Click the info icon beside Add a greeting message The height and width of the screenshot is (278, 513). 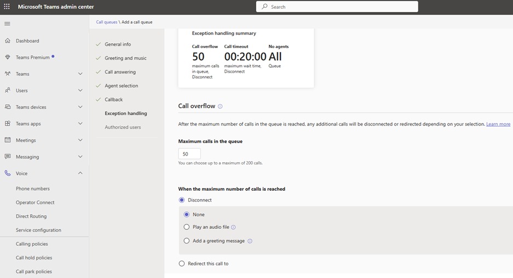pos(250,241)
